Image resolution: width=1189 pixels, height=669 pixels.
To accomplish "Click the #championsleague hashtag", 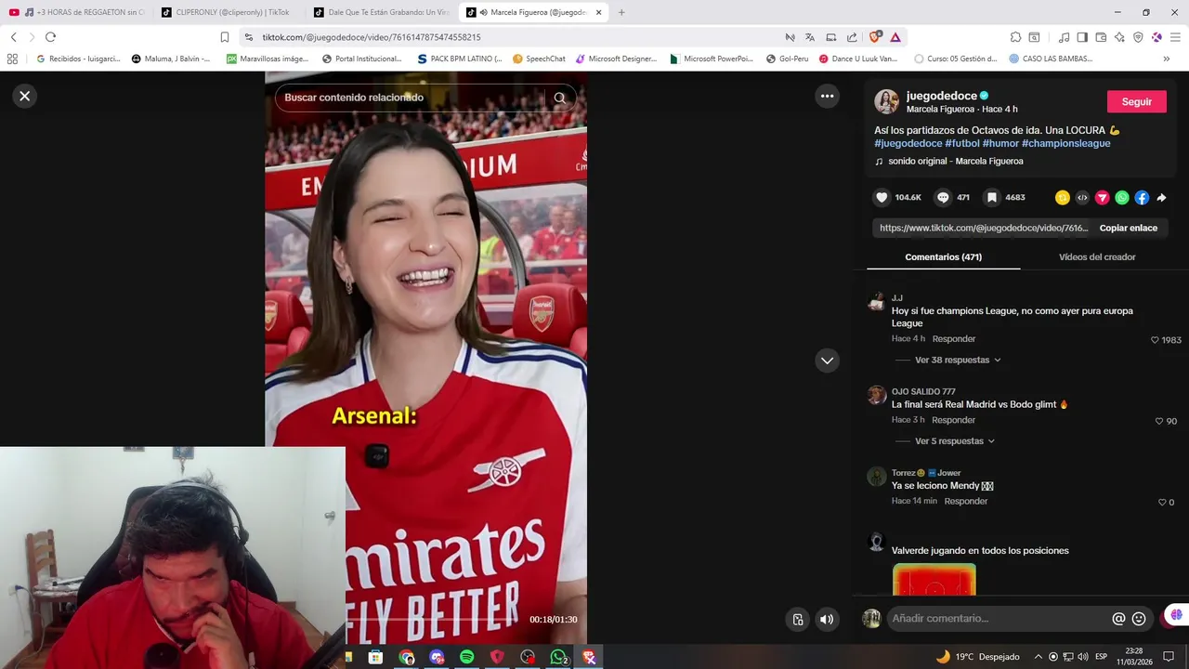I will 1065,143.
